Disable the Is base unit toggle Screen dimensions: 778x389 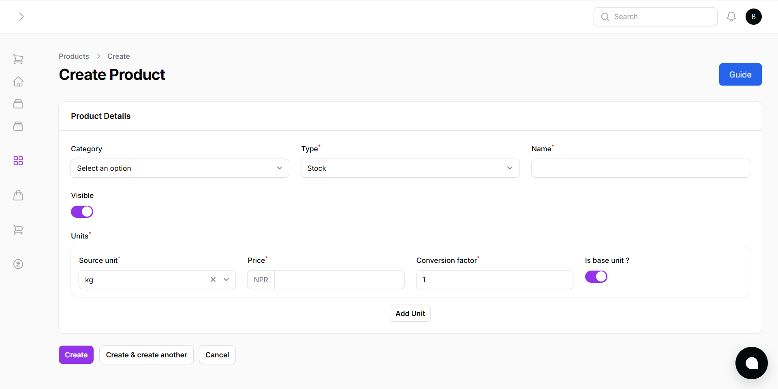pos(596,277)
